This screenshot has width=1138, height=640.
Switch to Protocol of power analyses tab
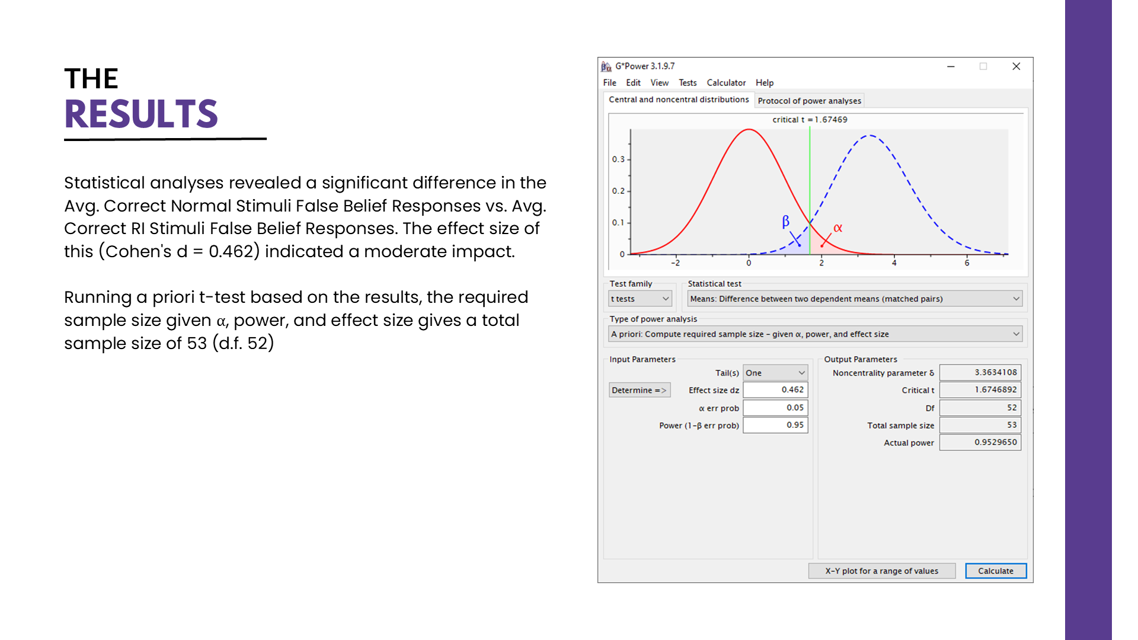[x=809, y=101]
